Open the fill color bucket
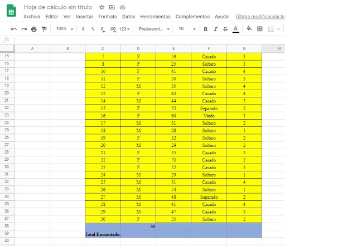The height and width of the screenshot is (246, 357). [x=249, y=28]
